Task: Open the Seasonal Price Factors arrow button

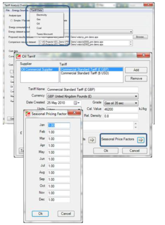Action: tap(141, 140)
